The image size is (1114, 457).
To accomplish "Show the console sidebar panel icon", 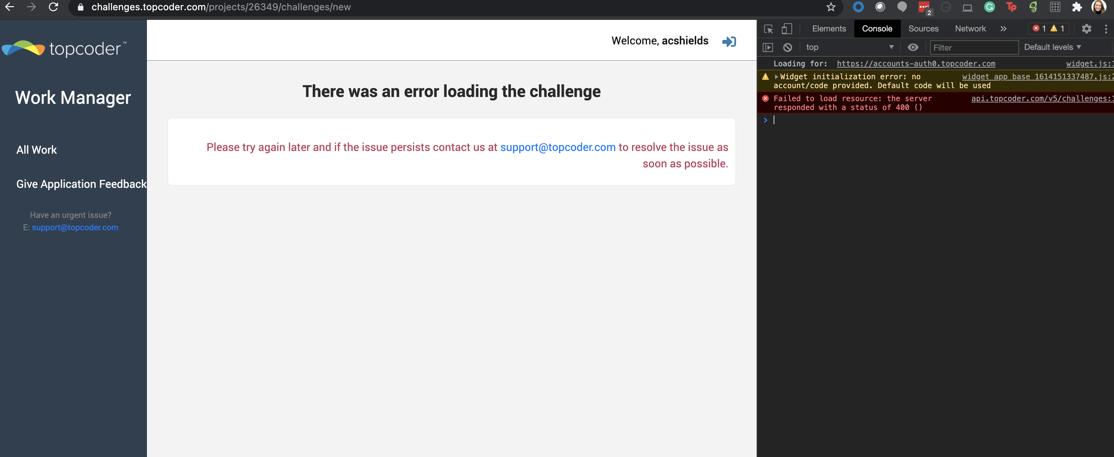I will (x=767, y=47).
